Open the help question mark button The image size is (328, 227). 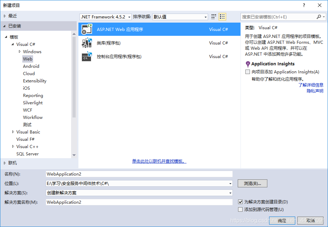[x=304, y=5]
